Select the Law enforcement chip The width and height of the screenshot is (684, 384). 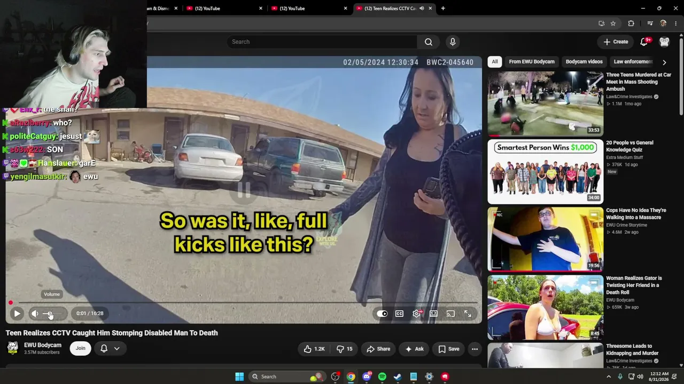[x=633, y=61]
